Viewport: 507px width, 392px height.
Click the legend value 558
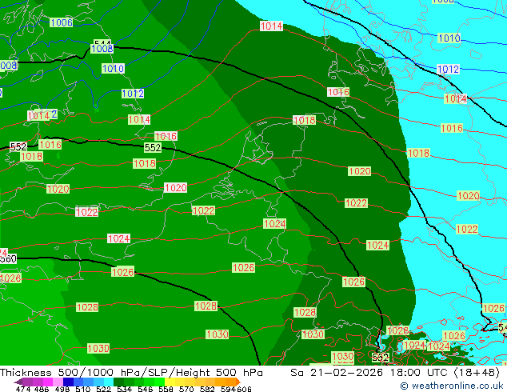click(x=166, y=389)
